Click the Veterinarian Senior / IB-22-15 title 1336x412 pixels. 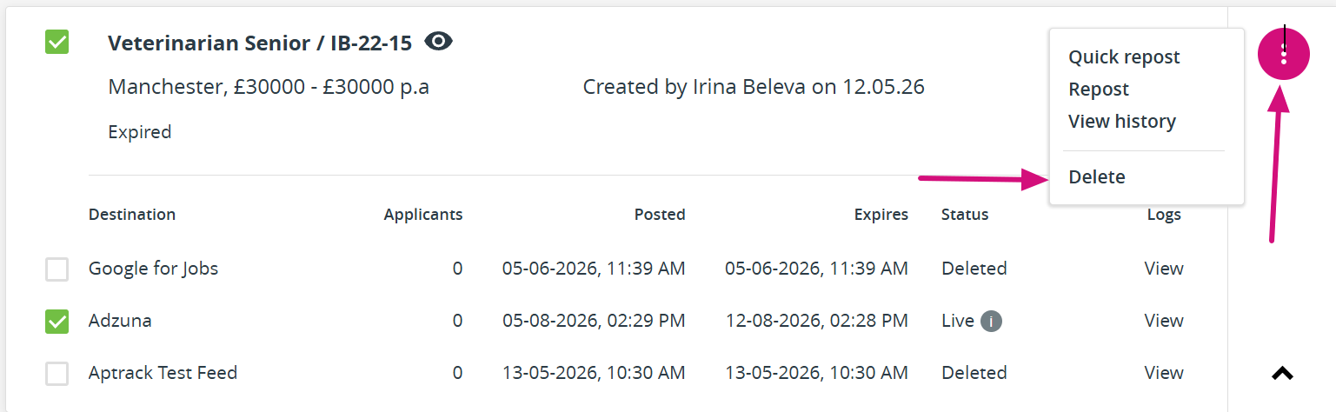tap(260, 43)
